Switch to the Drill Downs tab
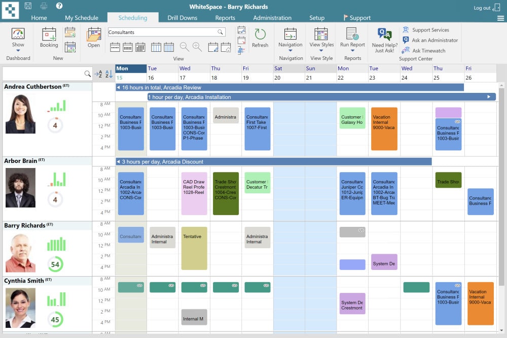The height and width of the screenshot is (338, 507). [183, 18]
